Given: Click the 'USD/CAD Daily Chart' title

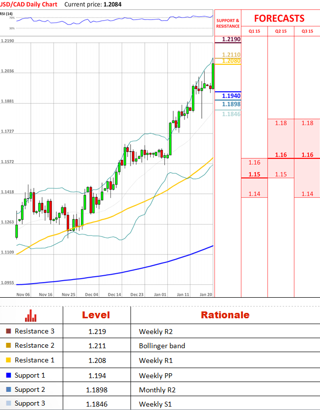Looking at the screenshot, I should pos(28,4).
